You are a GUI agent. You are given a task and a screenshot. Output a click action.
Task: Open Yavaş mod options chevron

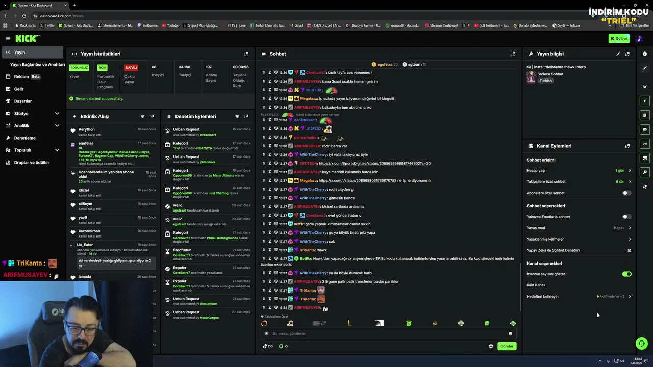tap(630, 228)
